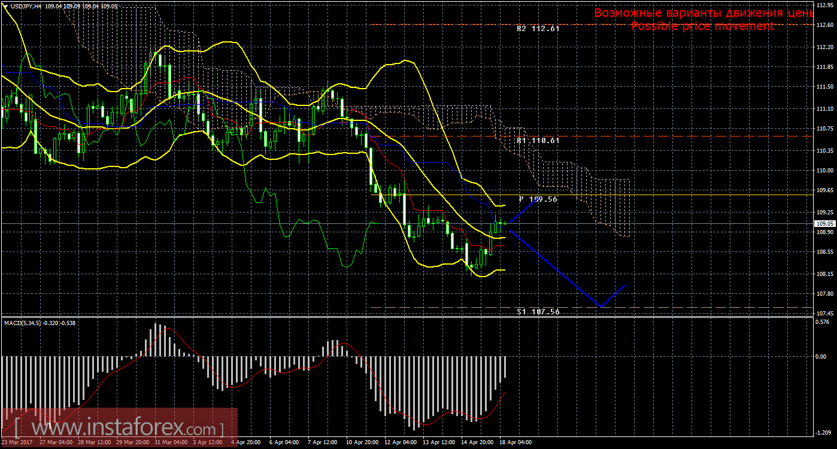The width and height of the screenshot is (837, 449).
Task: Select the R1 110.61 resistance level label
Action: (x=538, y=140)
